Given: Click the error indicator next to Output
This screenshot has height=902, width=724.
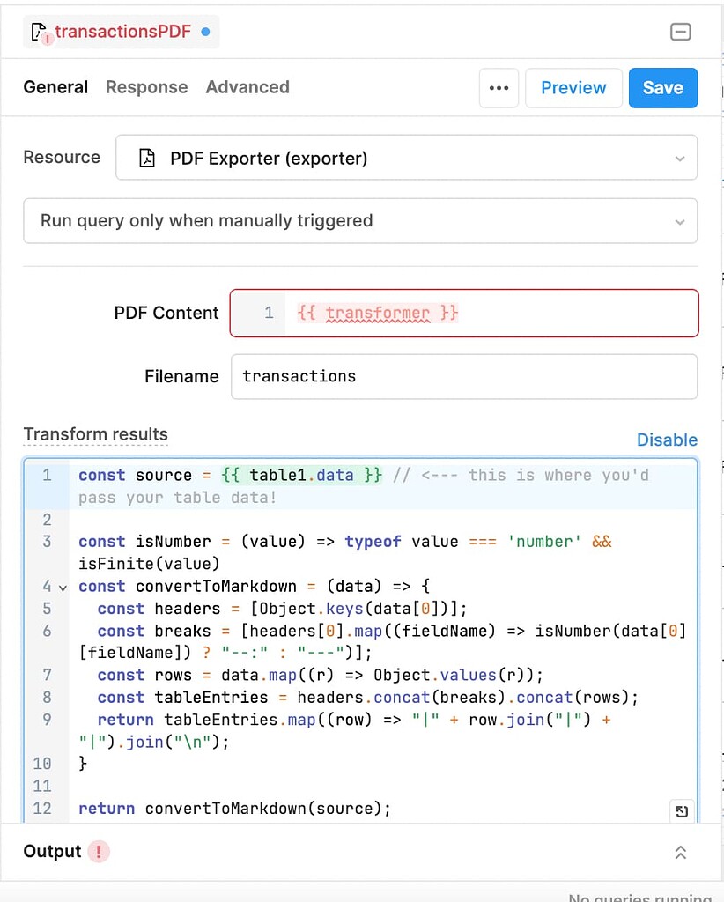Looking at the screenshot, I should (x=98, y=851).
